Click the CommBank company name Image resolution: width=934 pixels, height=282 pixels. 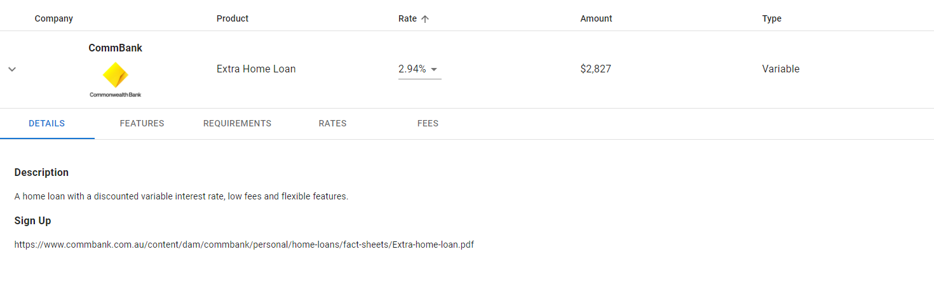click(x=115, y=48)
